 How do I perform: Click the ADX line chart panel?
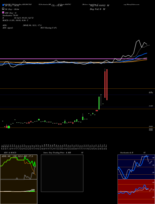(19, 167)
